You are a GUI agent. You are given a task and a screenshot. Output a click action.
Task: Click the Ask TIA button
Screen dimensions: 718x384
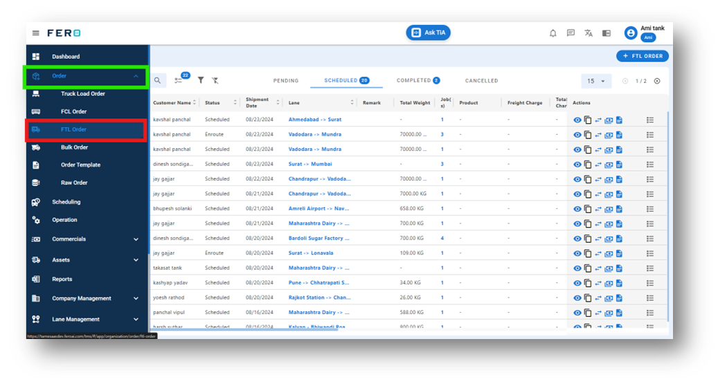pos(428,33)
